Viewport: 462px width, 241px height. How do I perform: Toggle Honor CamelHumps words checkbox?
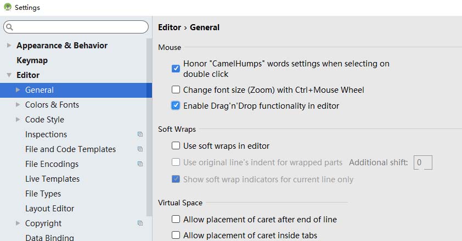[176, 69]
